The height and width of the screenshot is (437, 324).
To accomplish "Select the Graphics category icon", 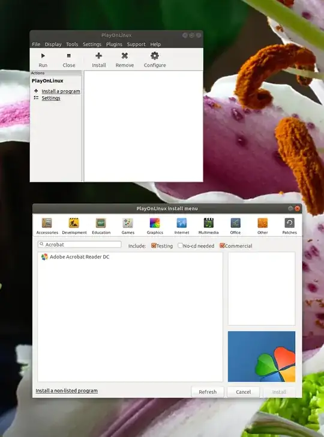I will pyautogui.click(x=155, y=223).
